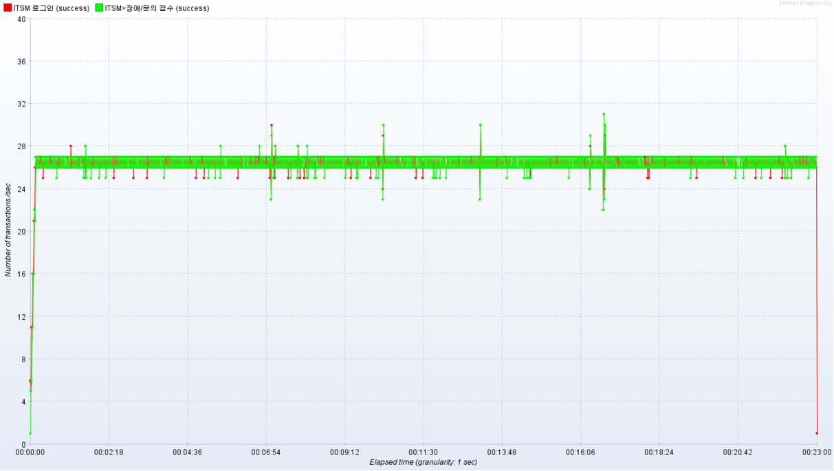
Task: Click the 'Elapsed time (granularity: 1 sec)' axis title
Action: pos(423,462)
